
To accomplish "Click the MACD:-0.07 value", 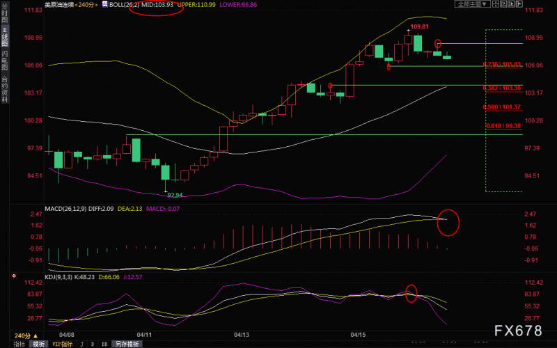I will click(163, 208).
